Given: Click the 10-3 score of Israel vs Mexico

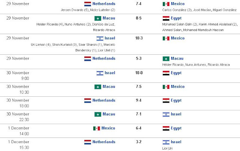Looking at the screenshot, I should 139,38.
